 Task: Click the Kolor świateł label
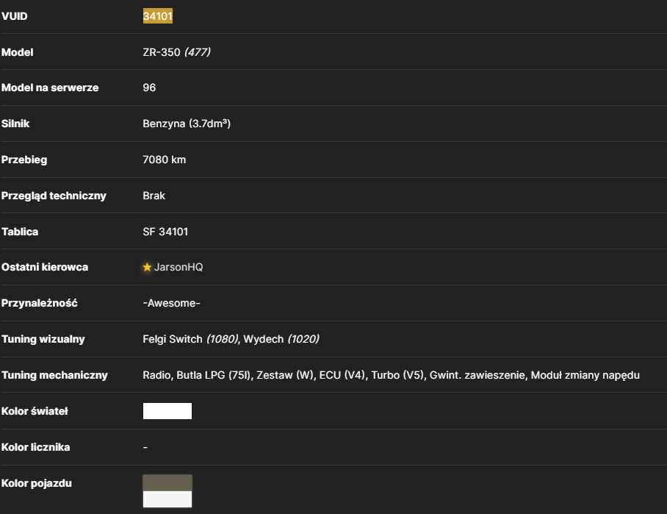[35, 411]
